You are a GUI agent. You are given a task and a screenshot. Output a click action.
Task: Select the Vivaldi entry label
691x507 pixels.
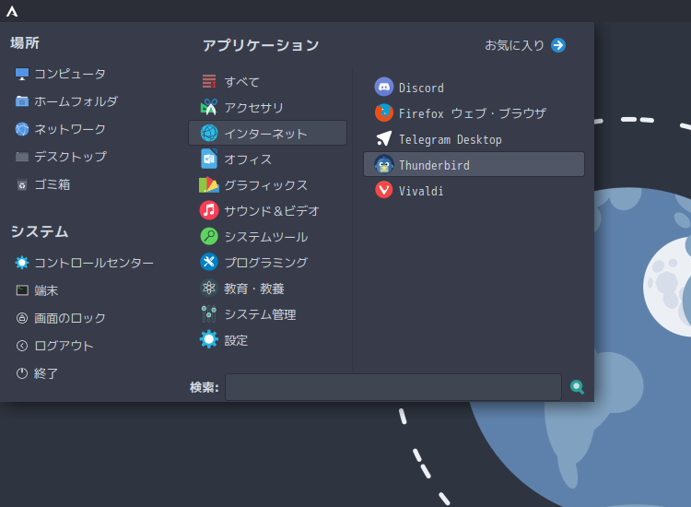click(x=421, y=191)
